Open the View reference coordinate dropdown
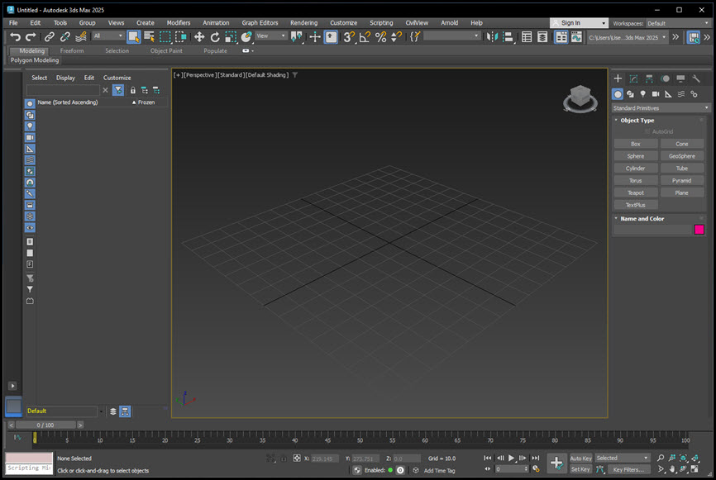 point(271,36)
